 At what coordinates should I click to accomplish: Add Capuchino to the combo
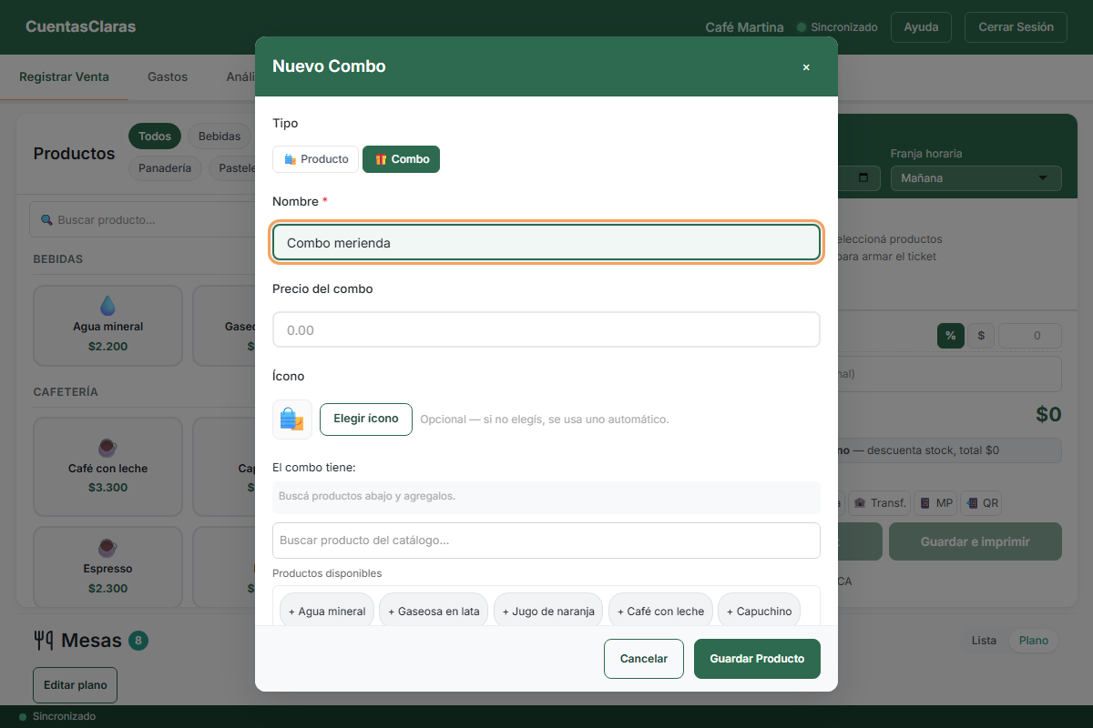click(760, 612)
